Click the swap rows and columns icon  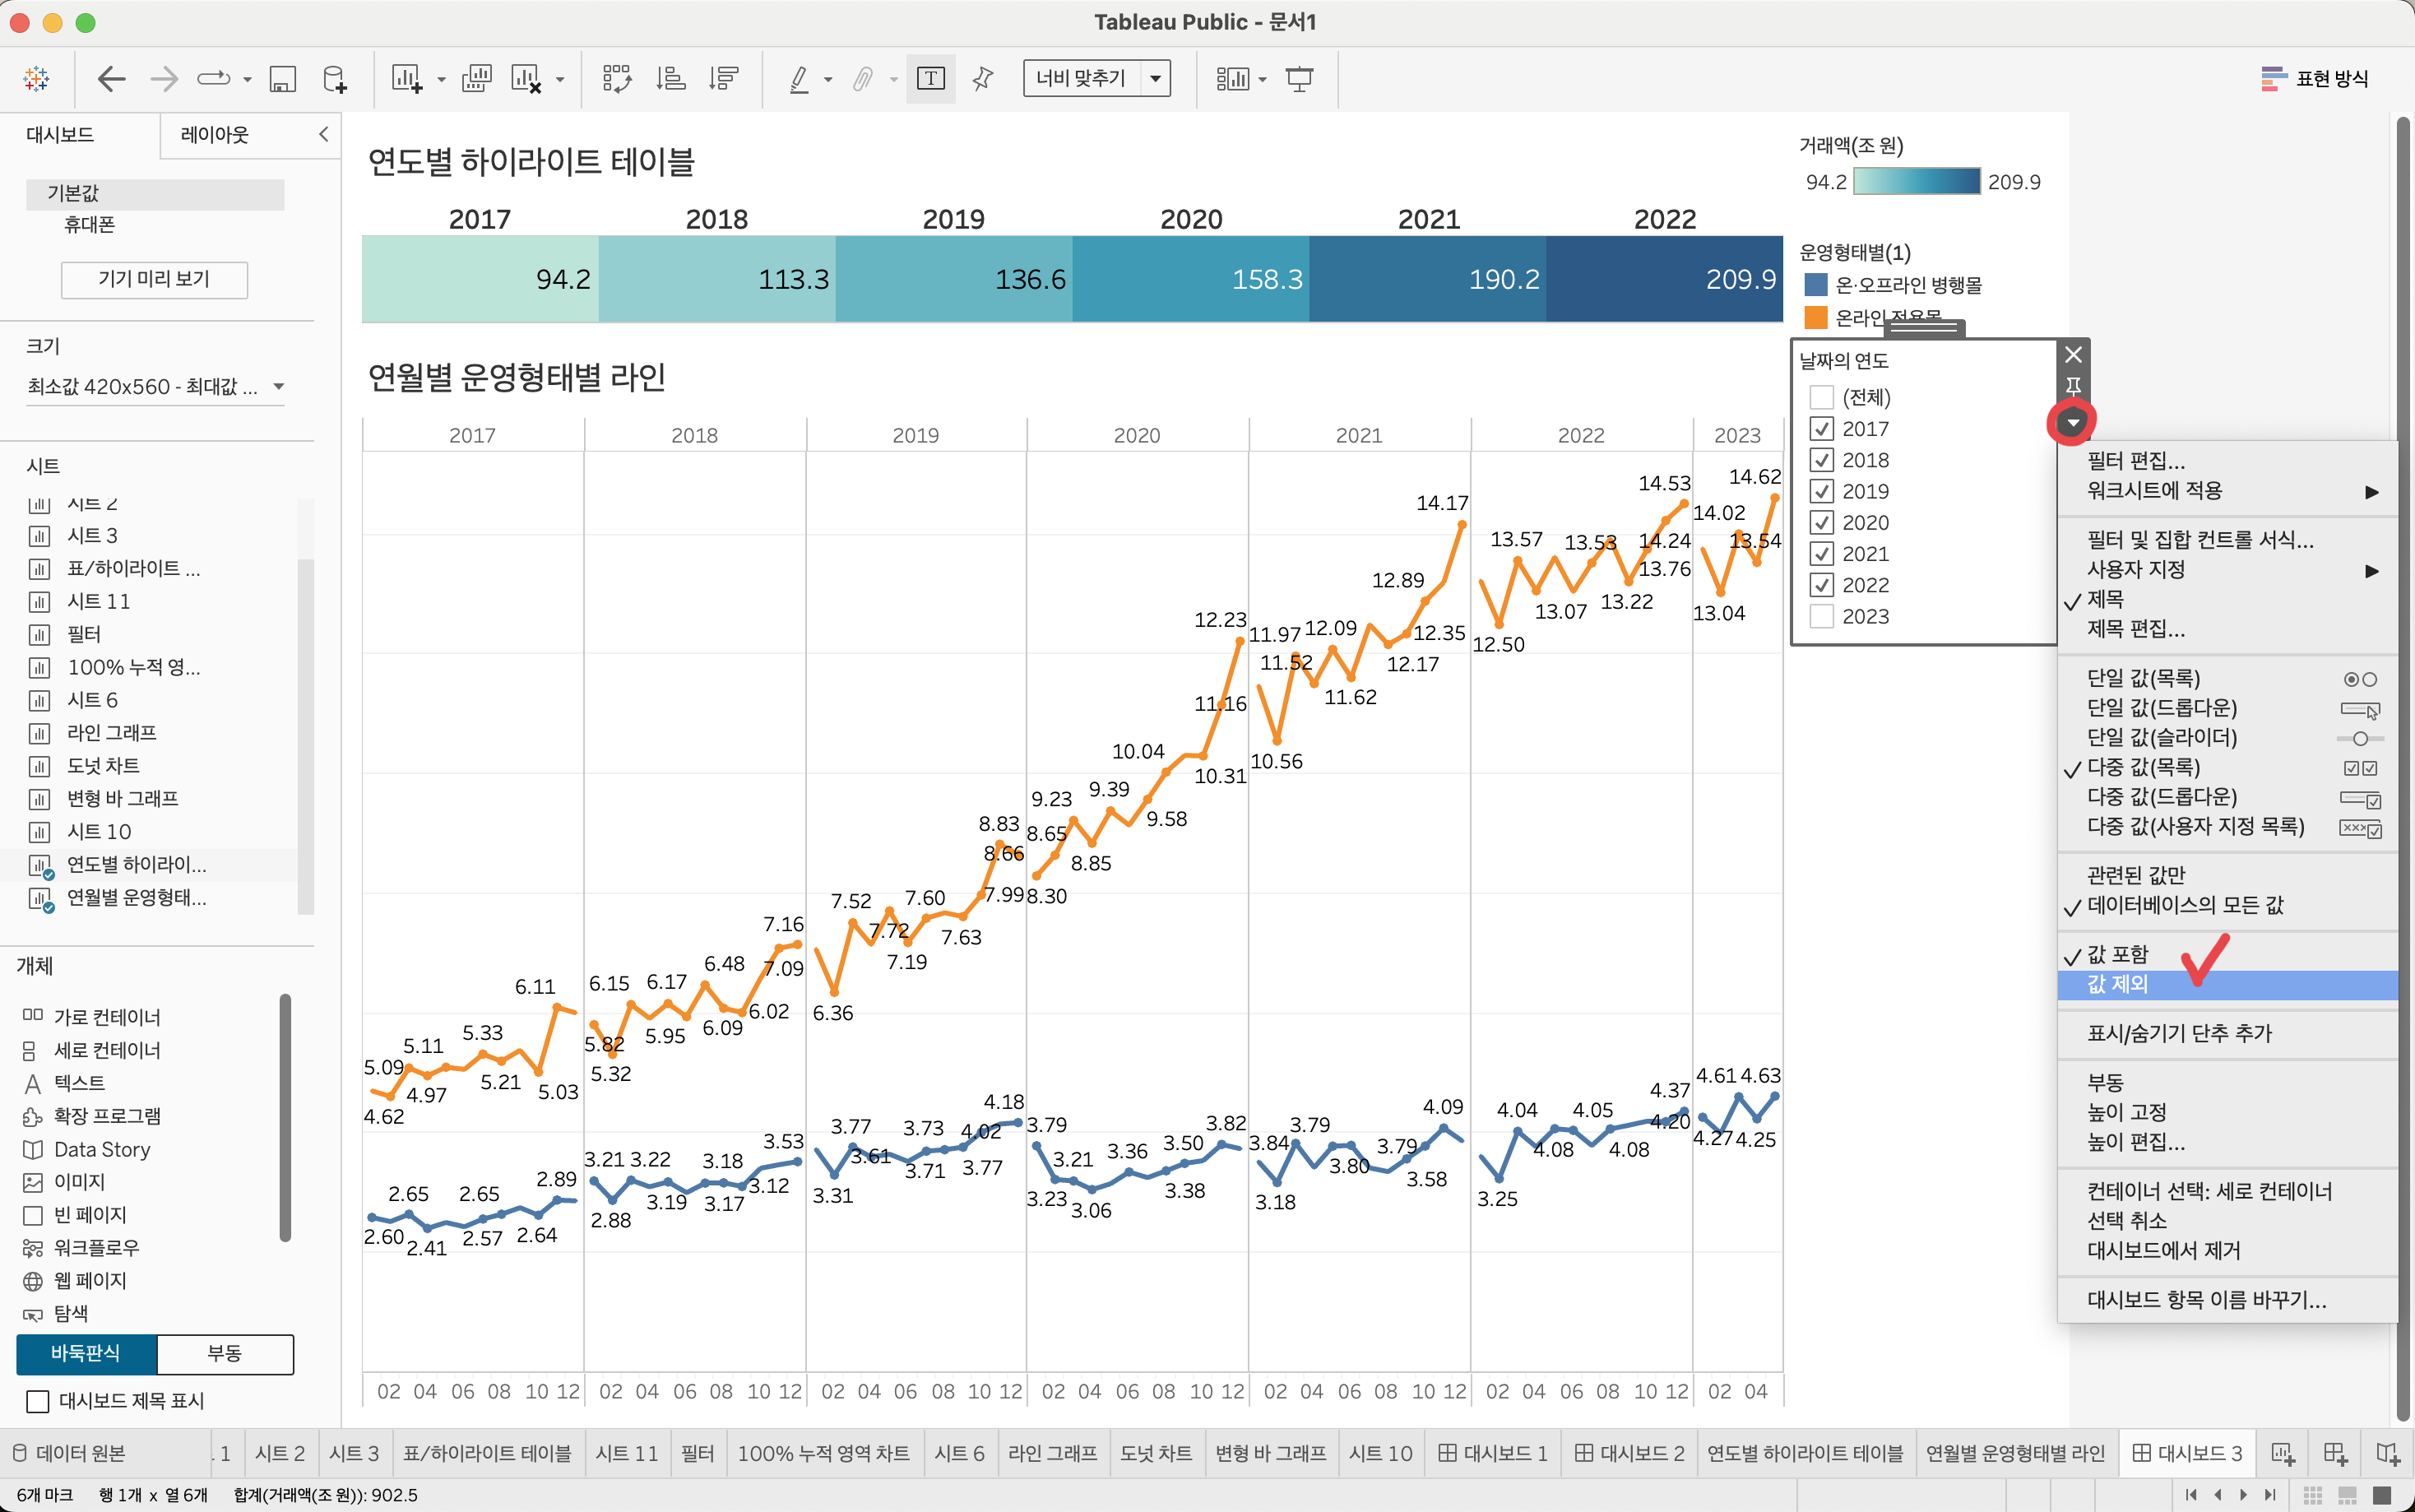coord(617,79)
